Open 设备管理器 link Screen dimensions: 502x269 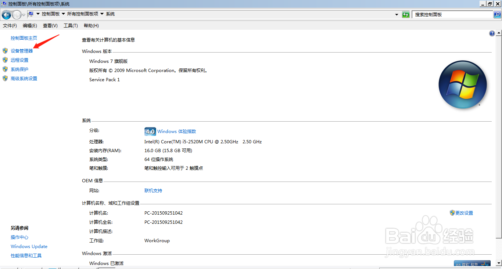22,51
